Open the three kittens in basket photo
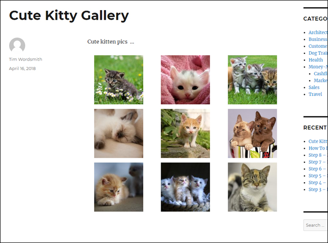Image resolution: width=328 pixels, height=243 pixels. [185, 187]
